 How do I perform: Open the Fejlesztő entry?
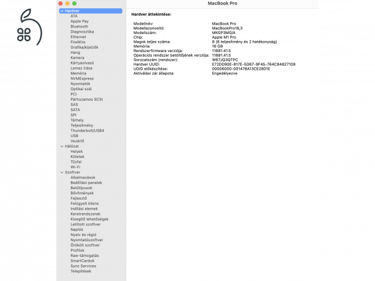click(x=79, y=198)
